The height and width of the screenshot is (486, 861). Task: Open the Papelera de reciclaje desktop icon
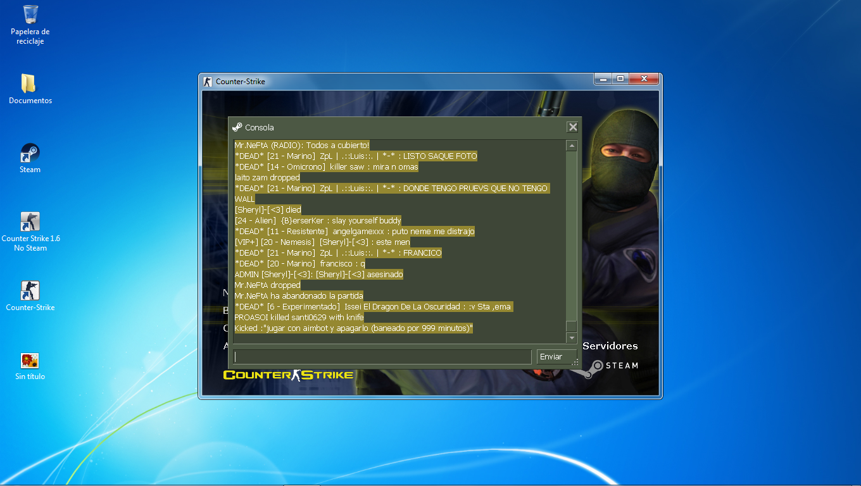(x=30, y=24)
